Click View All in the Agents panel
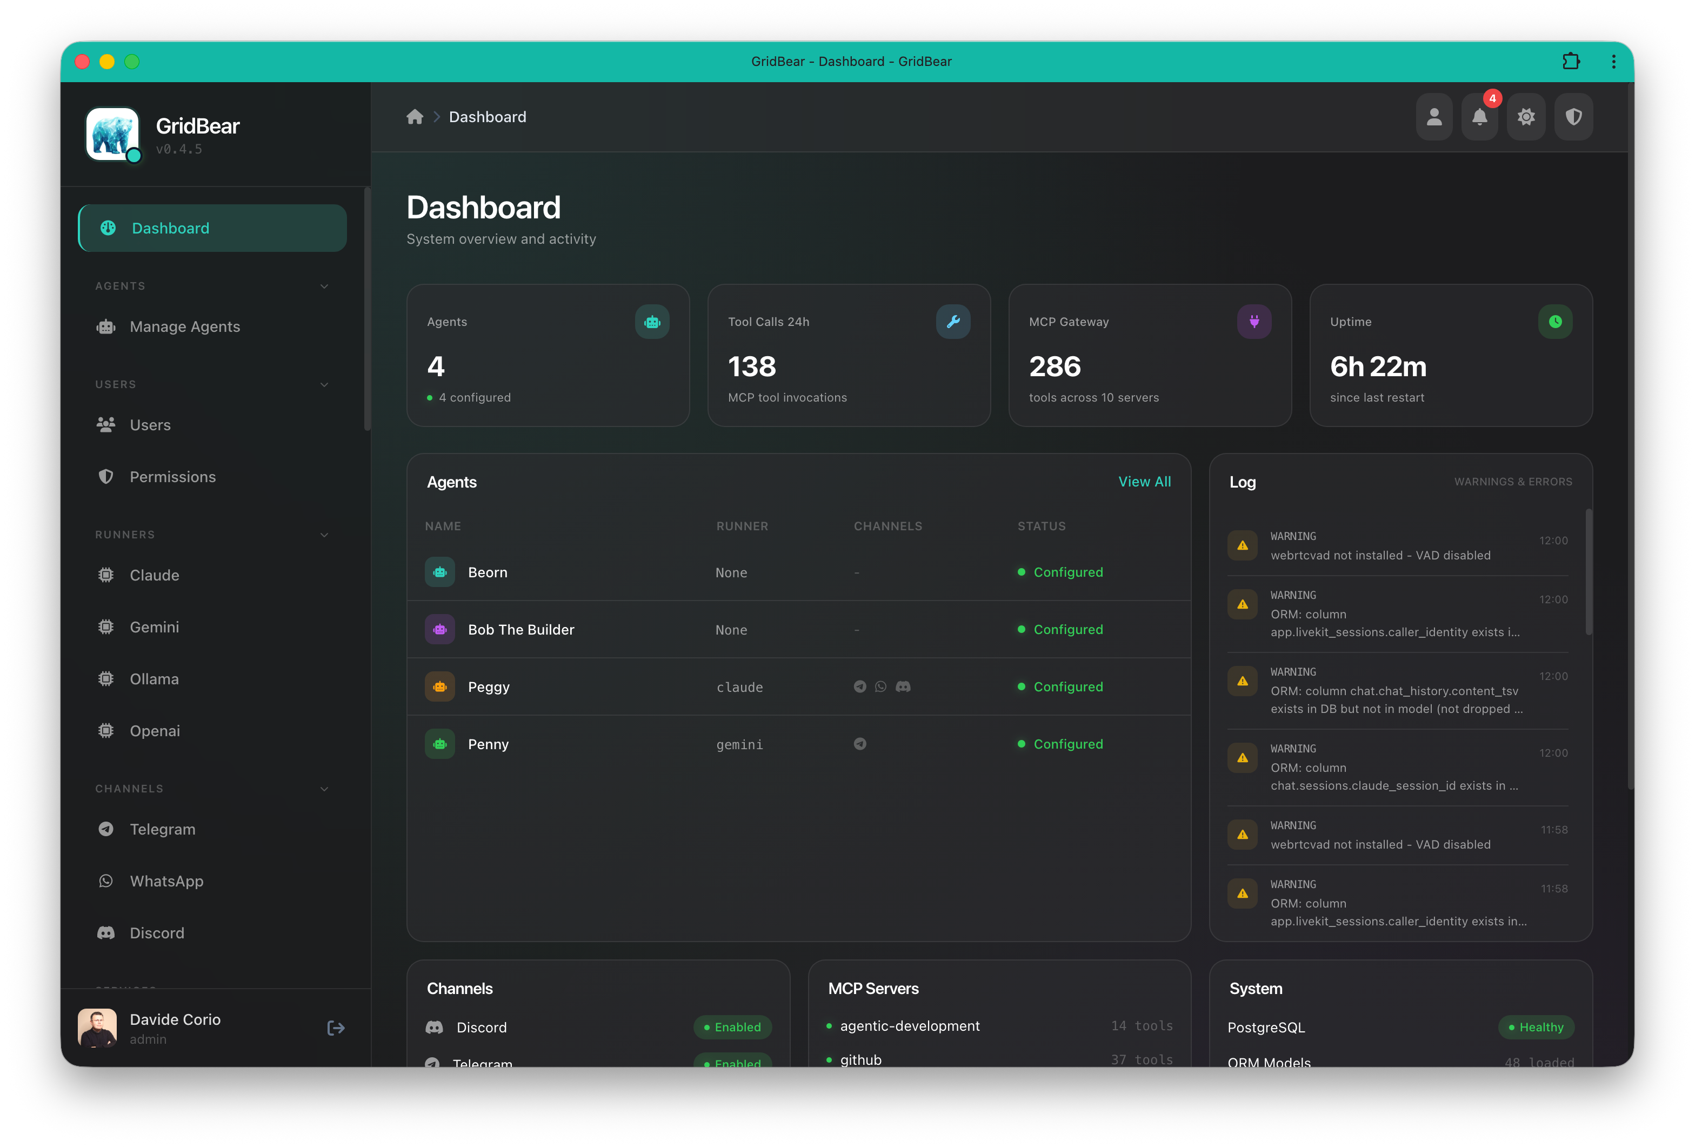This screenshot has height=1147, width=1695. click(x=1144, y=481)
